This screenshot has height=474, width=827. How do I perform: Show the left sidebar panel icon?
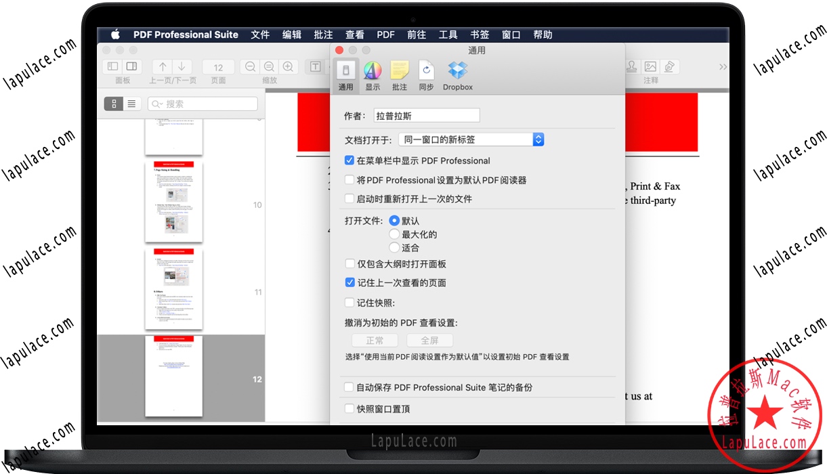click(112, 66)
